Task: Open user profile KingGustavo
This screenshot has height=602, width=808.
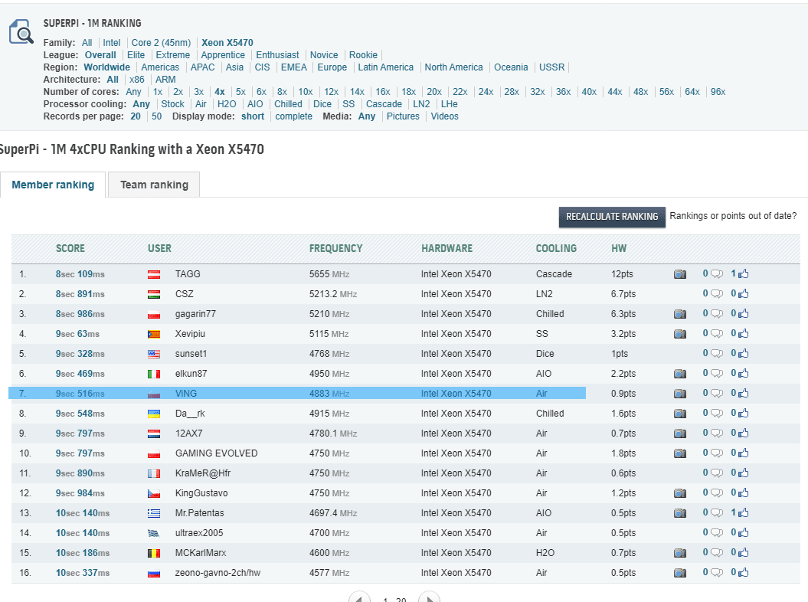Action: (x=201, y=493)
